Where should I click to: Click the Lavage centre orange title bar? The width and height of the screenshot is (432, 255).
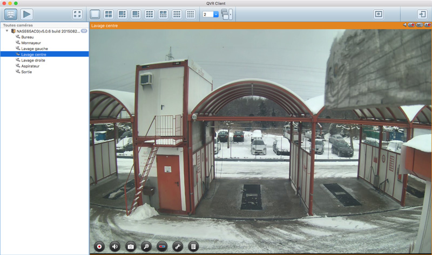point(243,25)
